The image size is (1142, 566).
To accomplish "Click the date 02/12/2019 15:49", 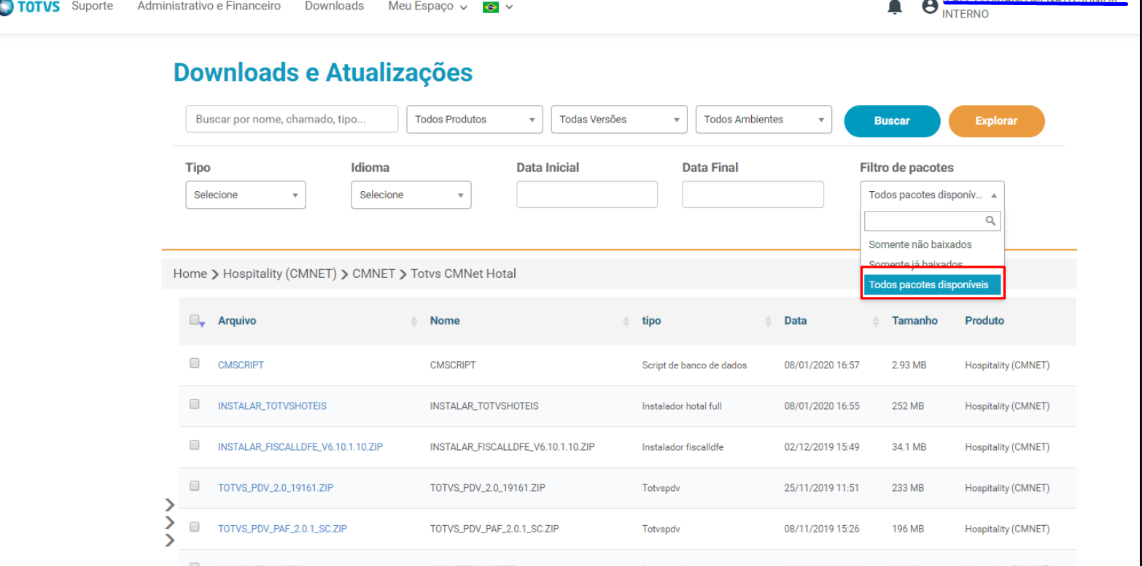I will tap(822, 446).
